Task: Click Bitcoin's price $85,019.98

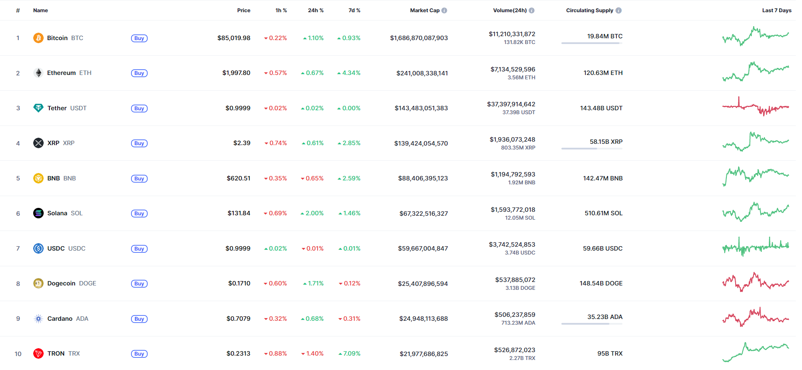Action: pyautogui.click(x=234, y=38)
